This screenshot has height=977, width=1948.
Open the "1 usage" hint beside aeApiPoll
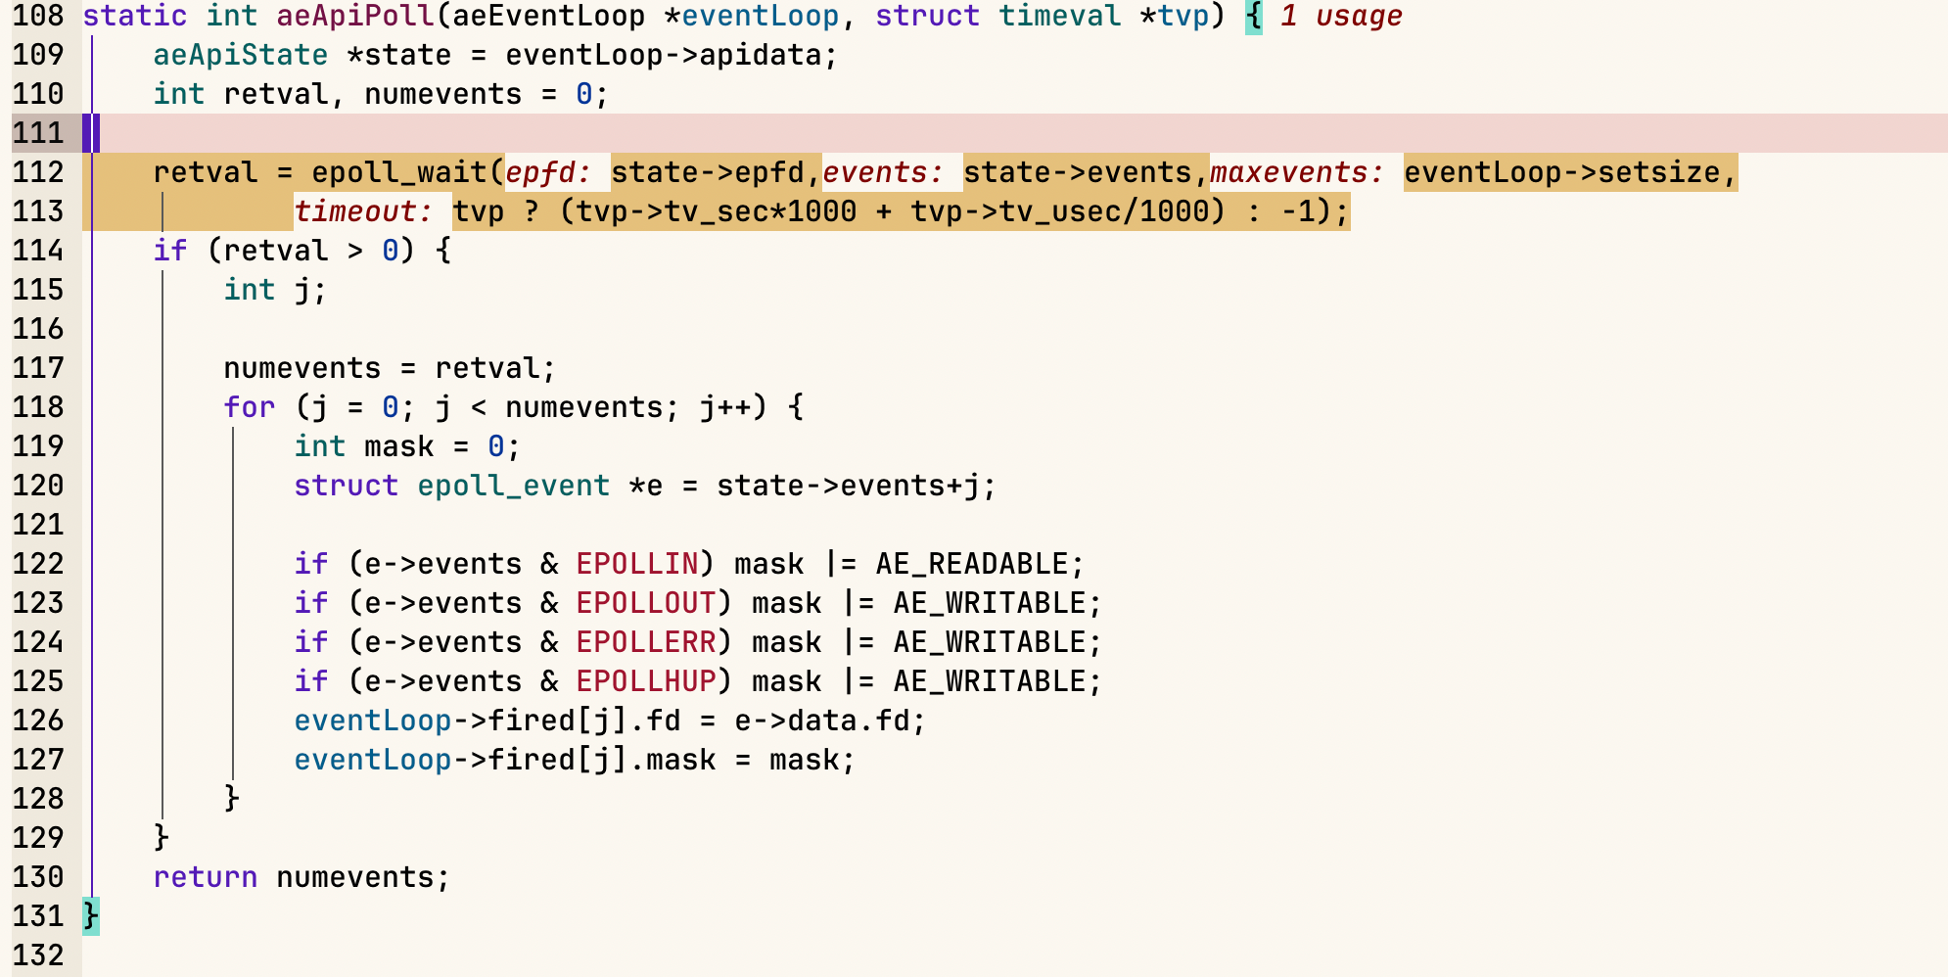click(1340, 17)
